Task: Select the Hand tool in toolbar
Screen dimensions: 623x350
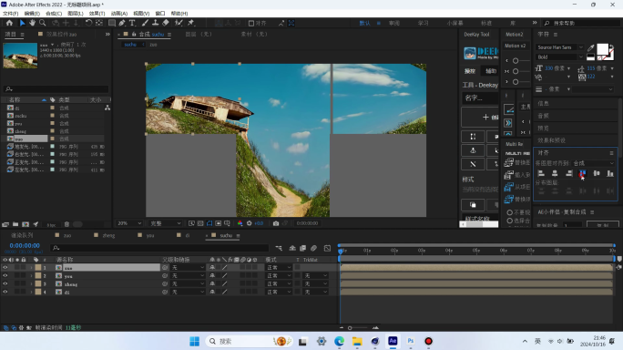Action: tap(32, 23)
